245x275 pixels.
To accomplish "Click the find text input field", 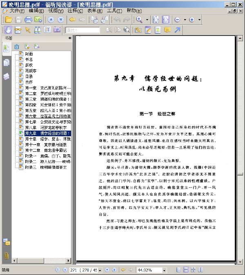I will (82, 30).
